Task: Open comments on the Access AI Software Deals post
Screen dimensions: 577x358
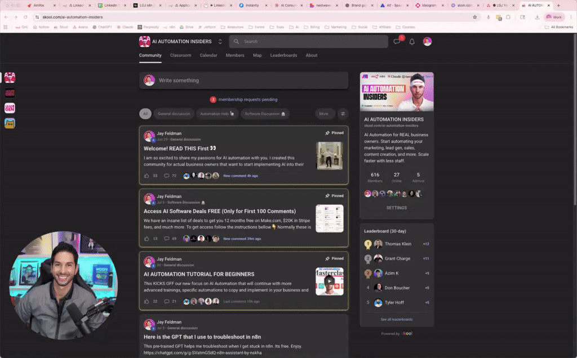Action: 167,239
